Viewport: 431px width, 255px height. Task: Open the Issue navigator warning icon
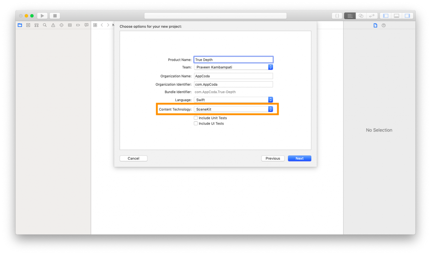pyautogui.click(x=53, y=25)
